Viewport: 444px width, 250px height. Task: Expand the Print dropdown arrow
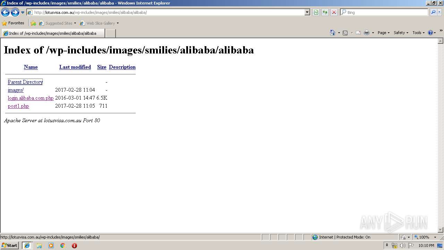(373, 33)
